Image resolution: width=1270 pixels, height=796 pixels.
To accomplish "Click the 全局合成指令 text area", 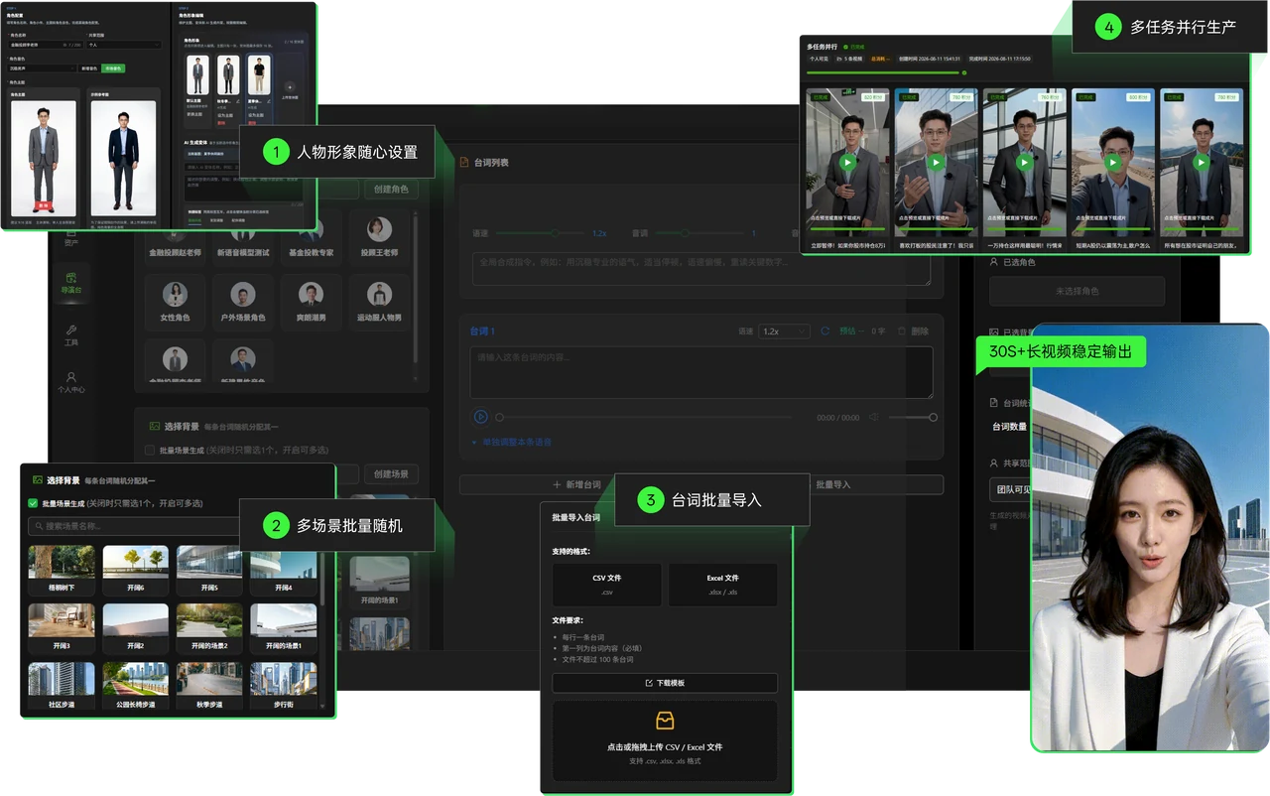I will click(701, 268).
